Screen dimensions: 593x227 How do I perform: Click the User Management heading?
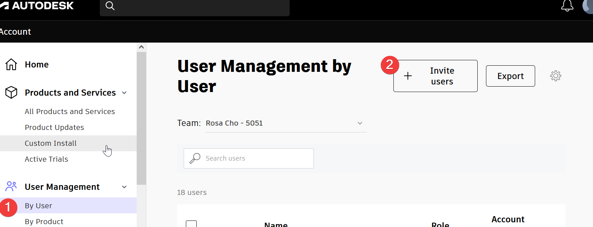coord(62,187)
